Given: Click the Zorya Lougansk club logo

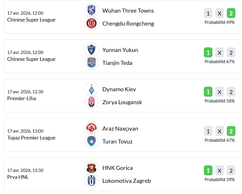Looking at the screenshot, I should coord(91,102).
